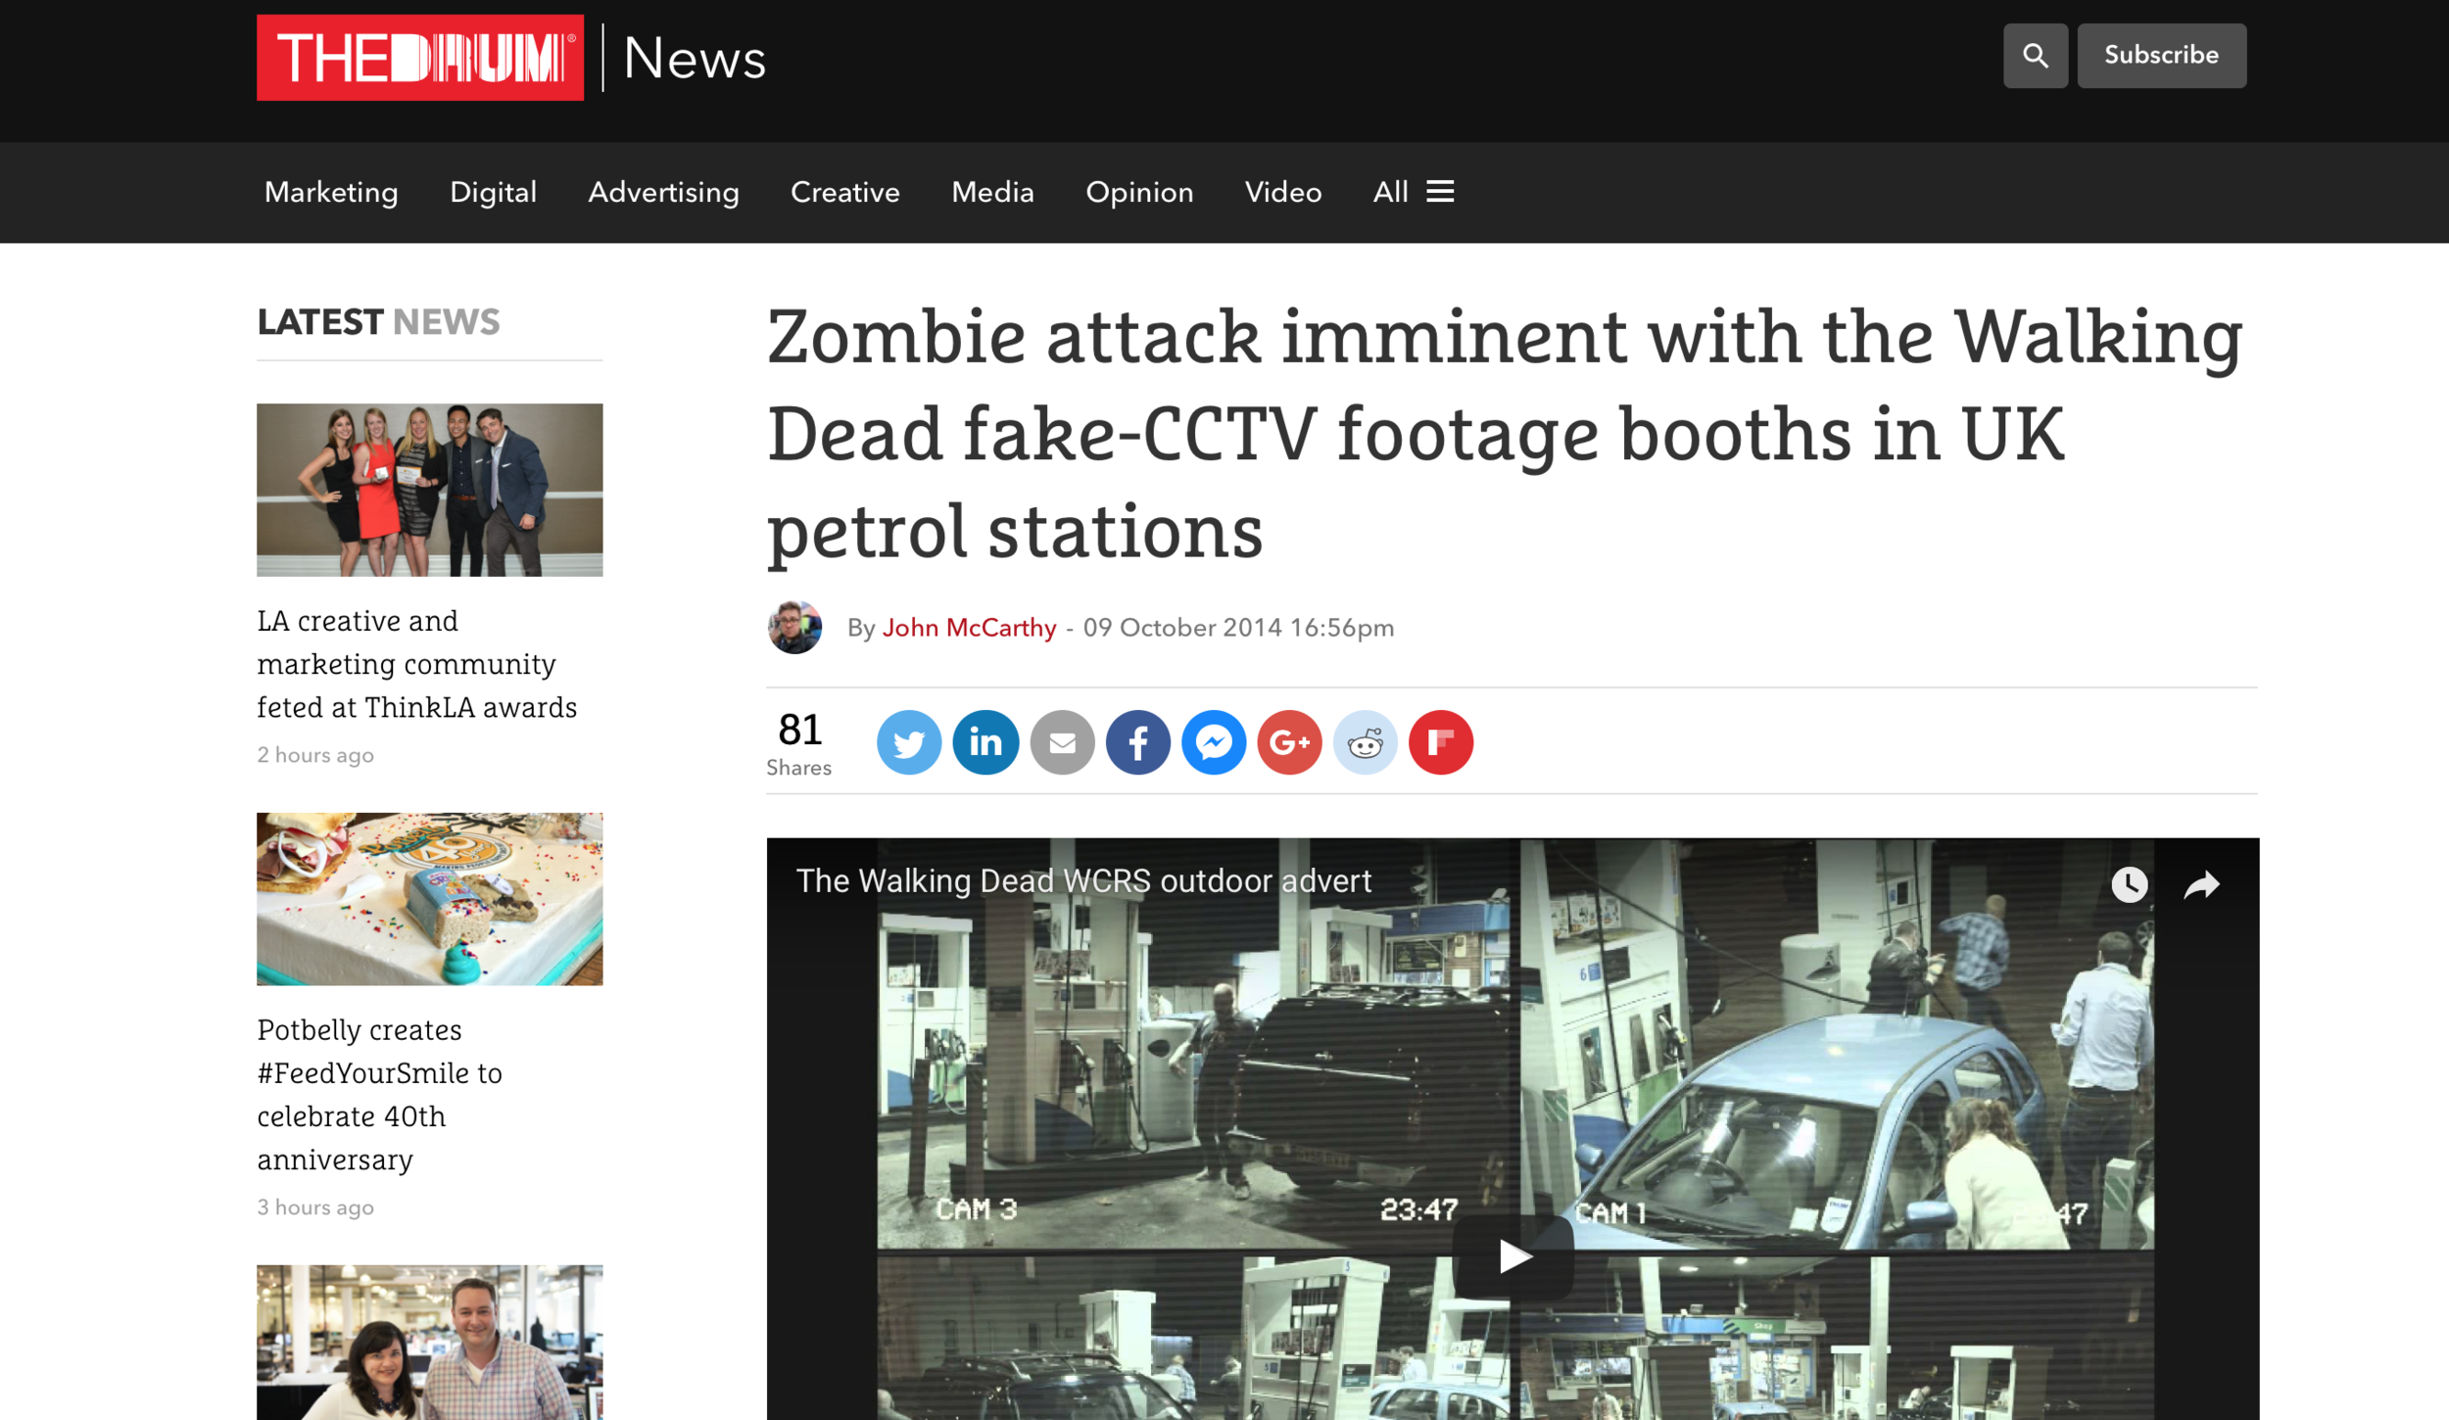Image resolution: width=2449 pixels, height=1420 pixels.
Task: Open the Creative nav item
Action: coord(844,192)
